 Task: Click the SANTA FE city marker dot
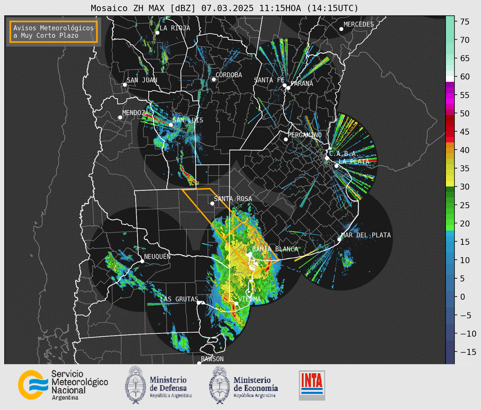285,85
